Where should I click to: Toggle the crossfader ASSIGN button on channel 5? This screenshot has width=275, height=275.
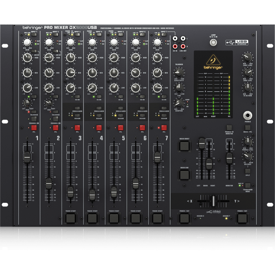click(121, 116)
